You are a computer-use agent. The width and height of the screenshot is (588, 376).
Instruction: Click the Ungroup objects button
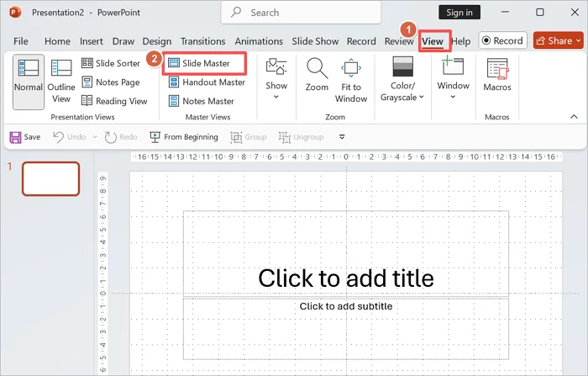[x=301, y=137]
